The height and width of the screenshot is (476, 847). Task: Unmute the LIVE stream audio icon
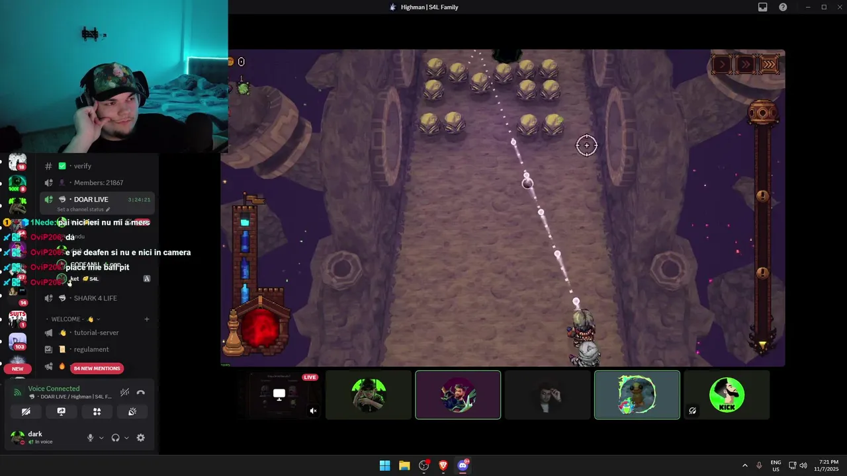coord(313,411)
